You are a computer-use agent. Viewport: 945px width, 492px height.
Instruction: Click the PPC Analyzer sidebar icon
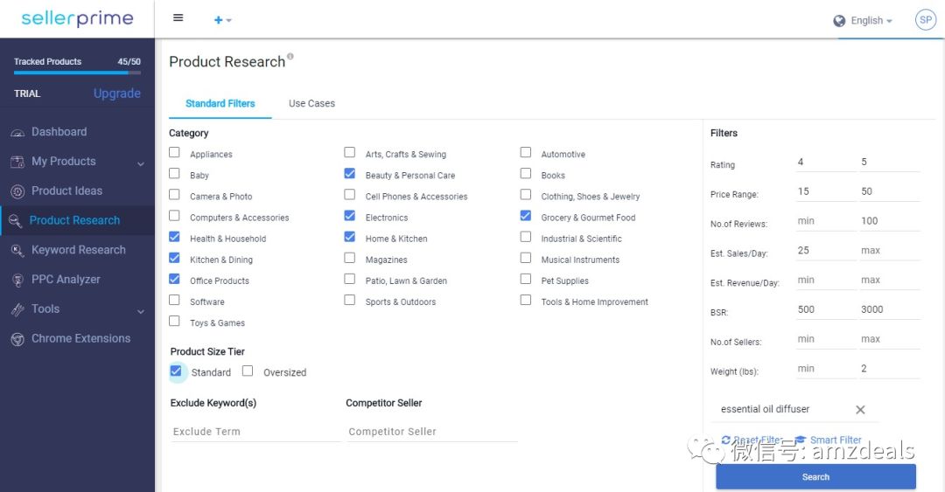click(x=17, y=281)
